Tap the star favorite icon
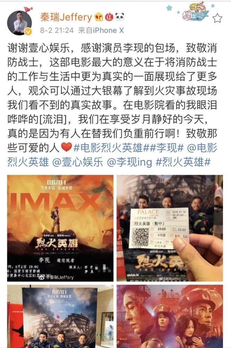Screen dimensions: 231x348 [217, 18]
